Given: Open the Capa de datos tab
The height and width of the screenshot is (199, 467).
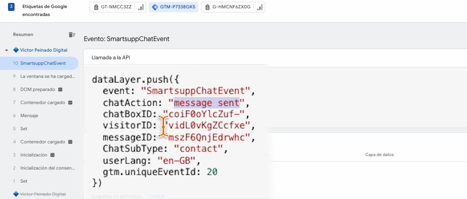Looking at the screenshot, I should [x=379, y=155].
